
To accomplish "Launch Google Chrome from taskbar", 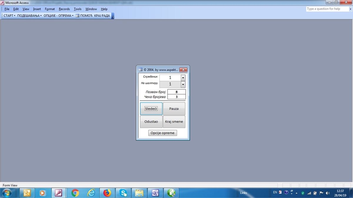I will click(75, 193).
